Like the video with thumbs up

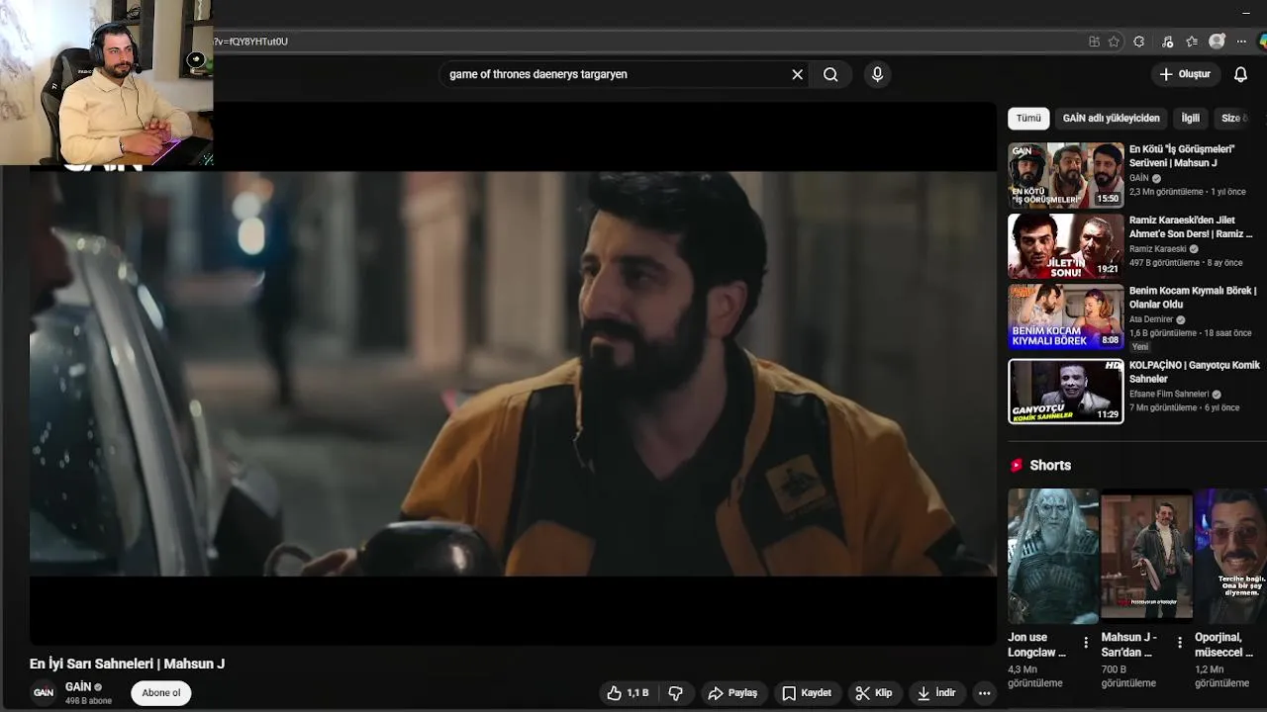coord(628,693)
